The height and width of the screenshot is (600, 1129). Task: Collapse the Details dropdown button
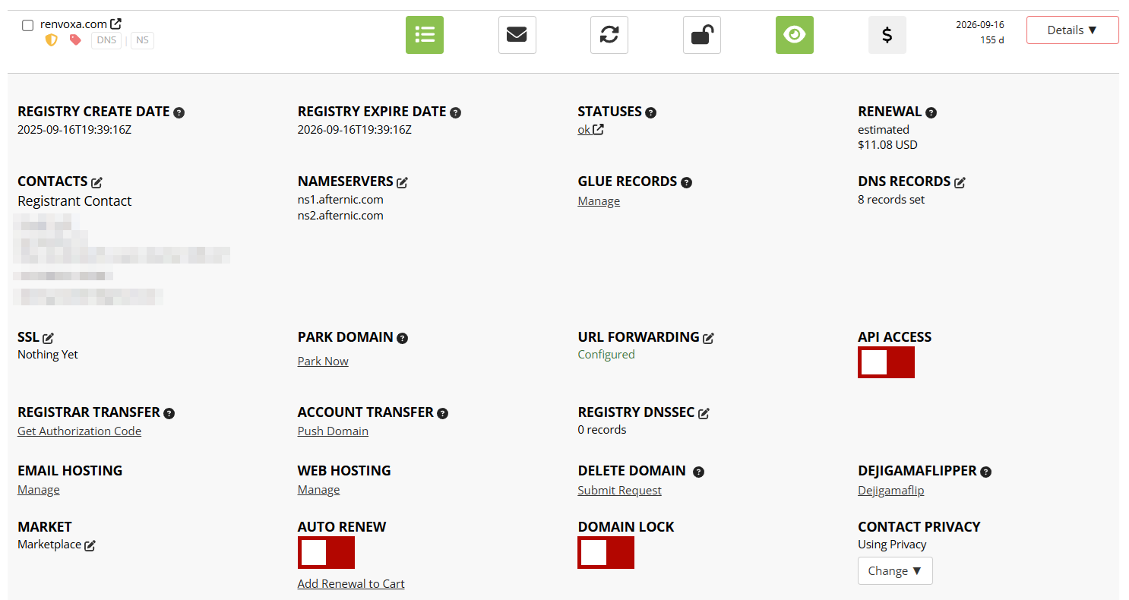point(1073,30)
